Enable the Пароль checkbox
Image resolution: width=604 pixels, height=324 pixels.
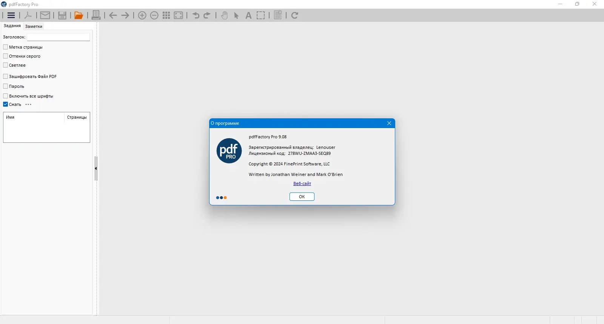(x=6, y=86)
